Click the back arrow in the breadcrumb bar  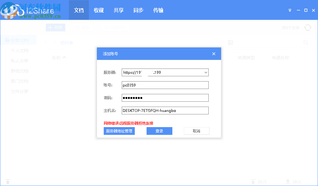pyautogui.click(x=46, y=42)
